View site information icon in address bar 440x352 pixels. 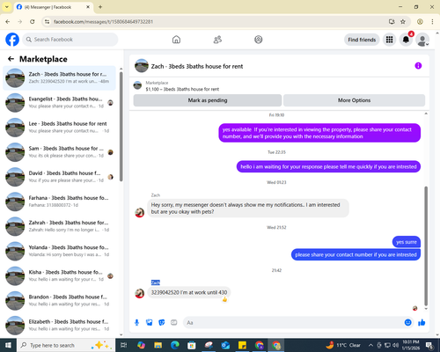coord(47,22)
